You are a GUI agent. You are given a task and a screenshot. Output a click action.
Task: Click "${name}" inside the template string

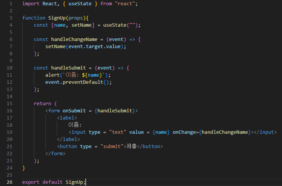click(x=92, y=75)
